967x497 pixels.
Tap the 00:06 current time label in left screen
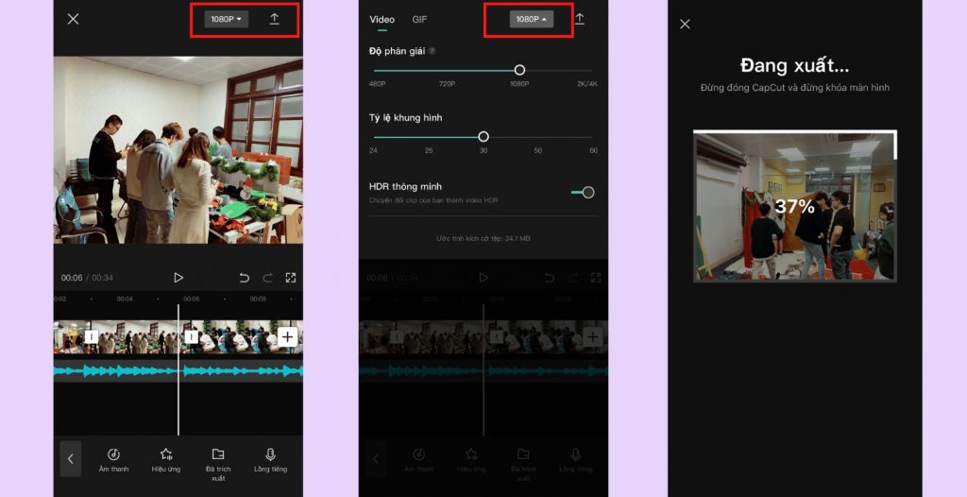click(x=72, y=278)
